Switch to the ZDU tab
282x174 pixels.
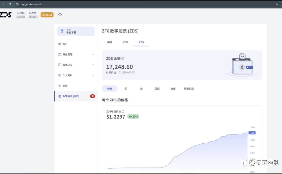pyautogui.click(x=125, y=42)
